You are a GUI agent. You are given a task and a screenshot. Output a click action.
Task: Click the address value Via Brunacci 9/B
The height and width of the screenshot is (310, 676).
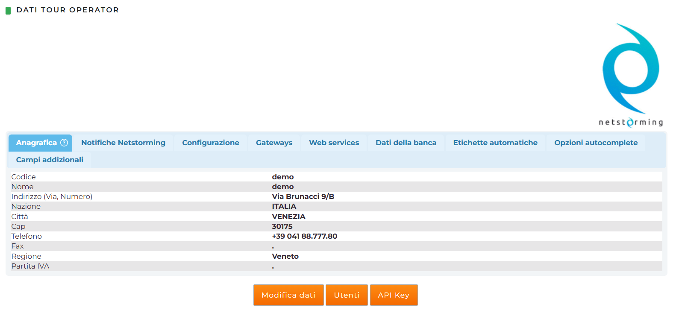pyautogui.click(x=303, y=196)
